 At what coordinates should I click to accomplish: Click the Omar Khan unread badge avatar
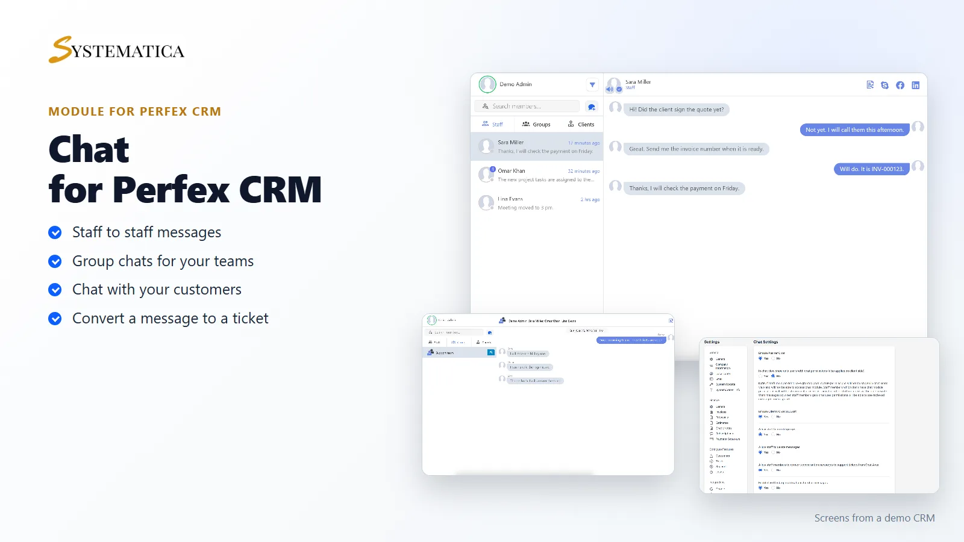486,174
